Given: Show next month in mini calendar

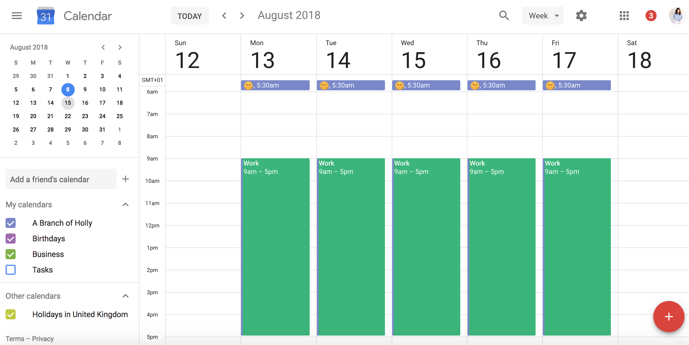Looking at the screenshot, I should (120, 47).
